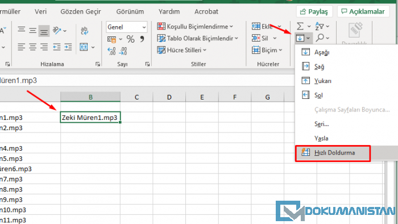This screenshot has height=224, width=398.
Task: Select column F header
Action: [235, 97]
